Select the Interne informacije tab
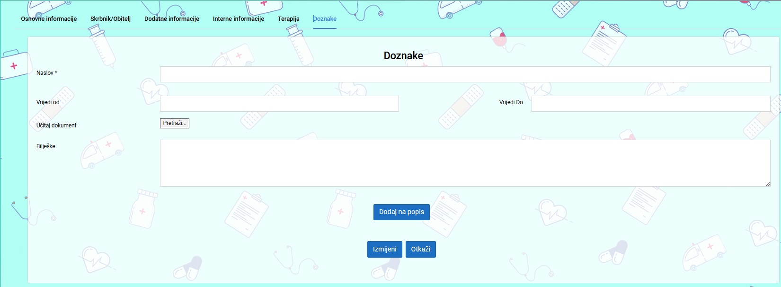This screenshot has height=287, width=781. tap(238, 19)
